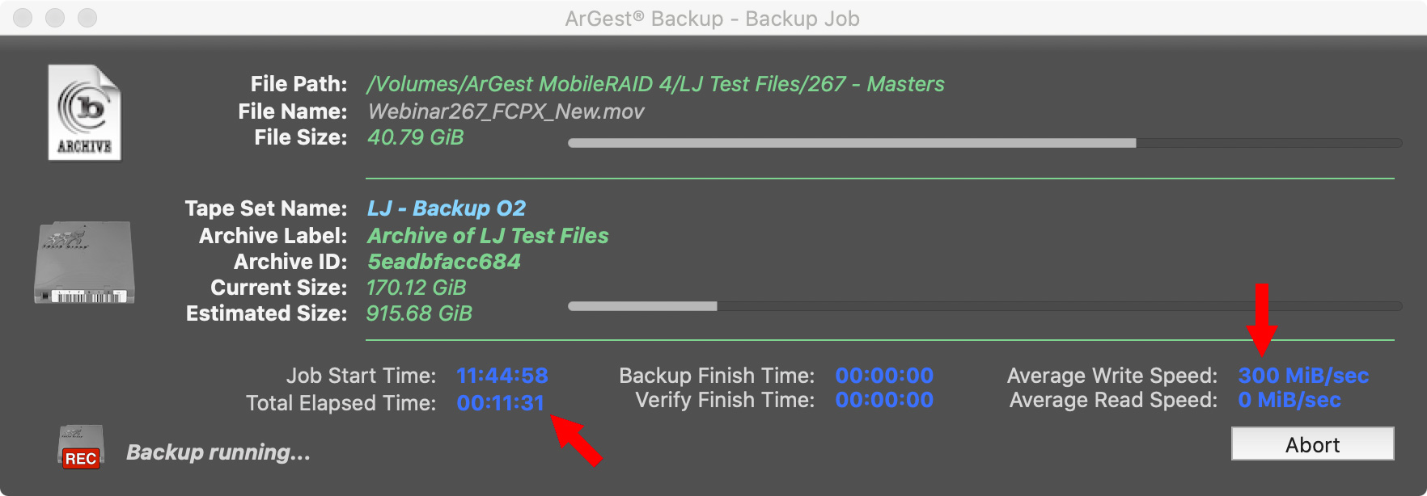Click the 300 MiB/sec write speed value

(x=1303, y=376)
